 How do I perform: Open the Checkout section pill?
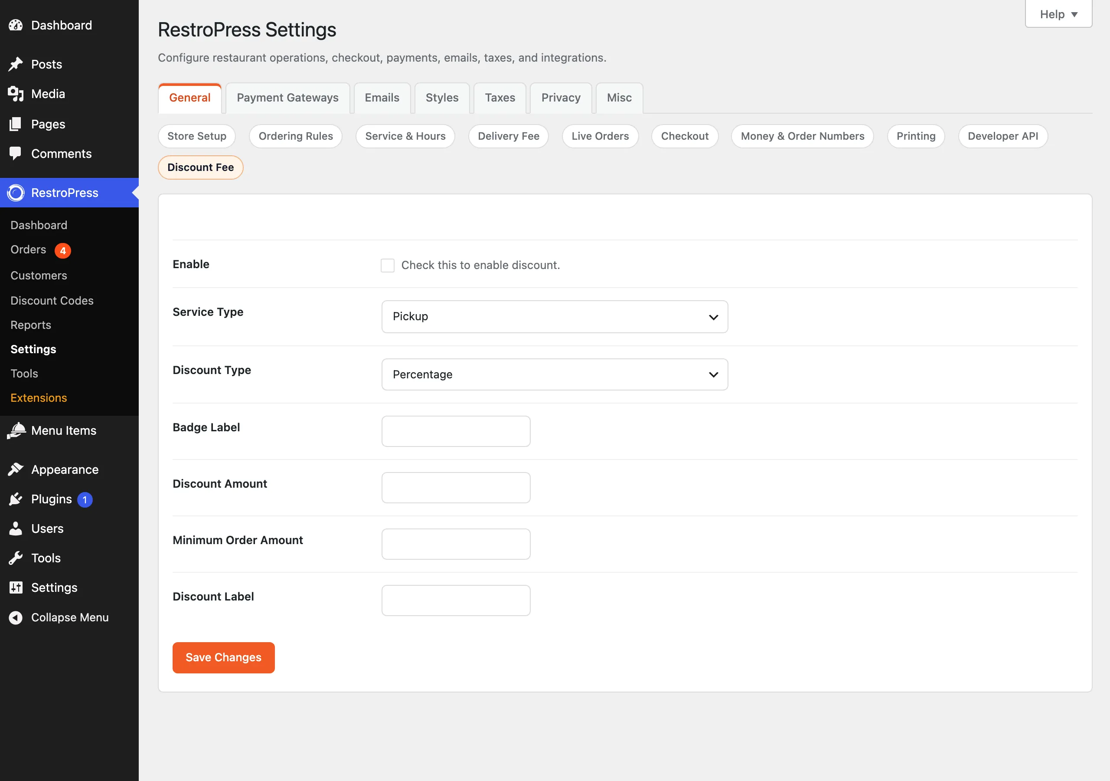(685, 136)
